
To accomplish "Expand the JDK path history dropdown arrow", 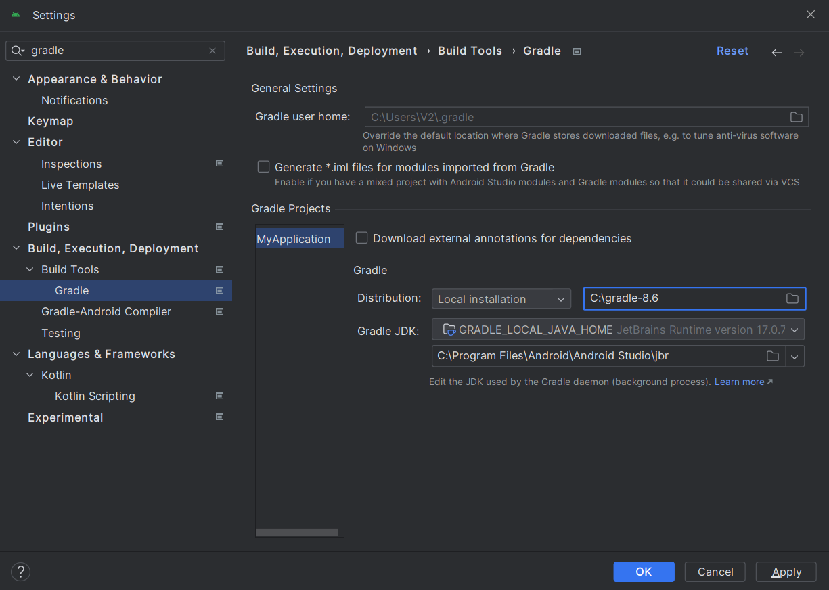I will (795, 356).
